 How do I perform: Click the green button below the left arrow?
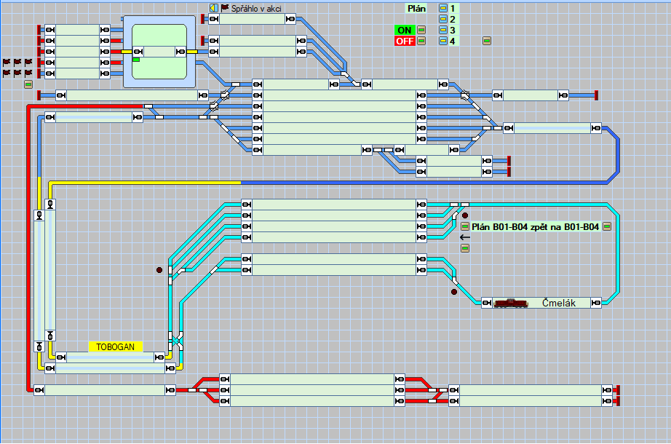click(x=465, y=249)
